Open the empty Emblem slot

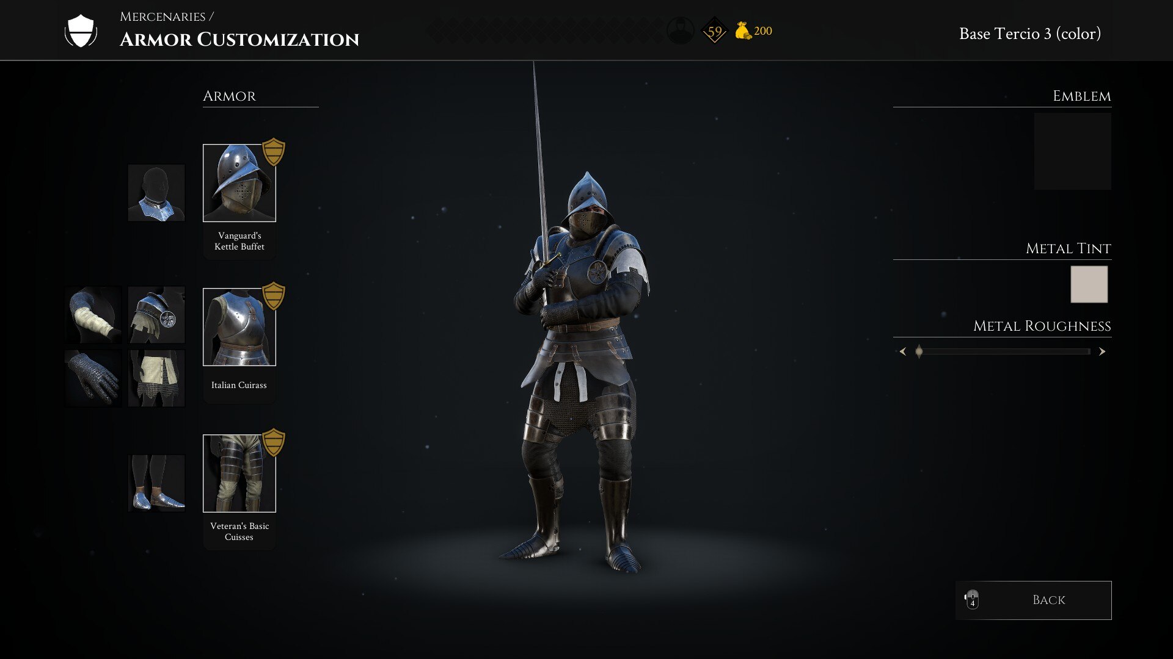pos(1072,151)
